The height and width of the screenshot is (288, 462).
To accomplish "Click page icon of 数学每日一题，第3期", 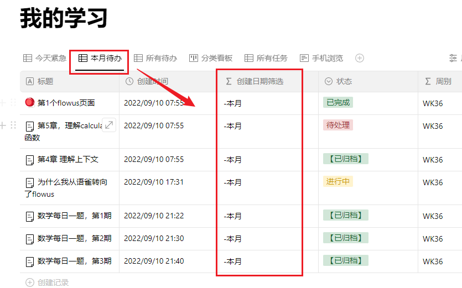I will [30, 261].
